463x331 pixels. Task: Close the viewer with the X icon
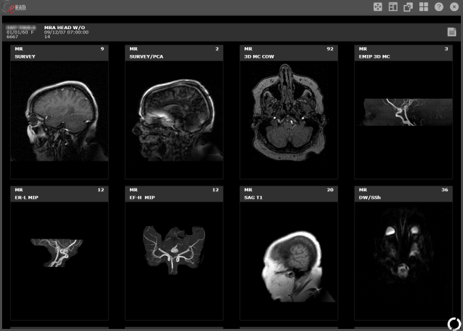coord(454,7)
